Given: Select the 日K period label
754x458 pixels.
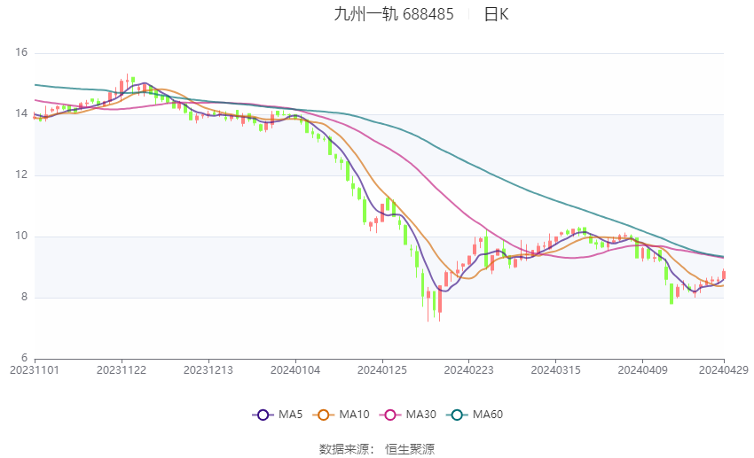Looking at the screenshot, I should [x=496, y=14].
